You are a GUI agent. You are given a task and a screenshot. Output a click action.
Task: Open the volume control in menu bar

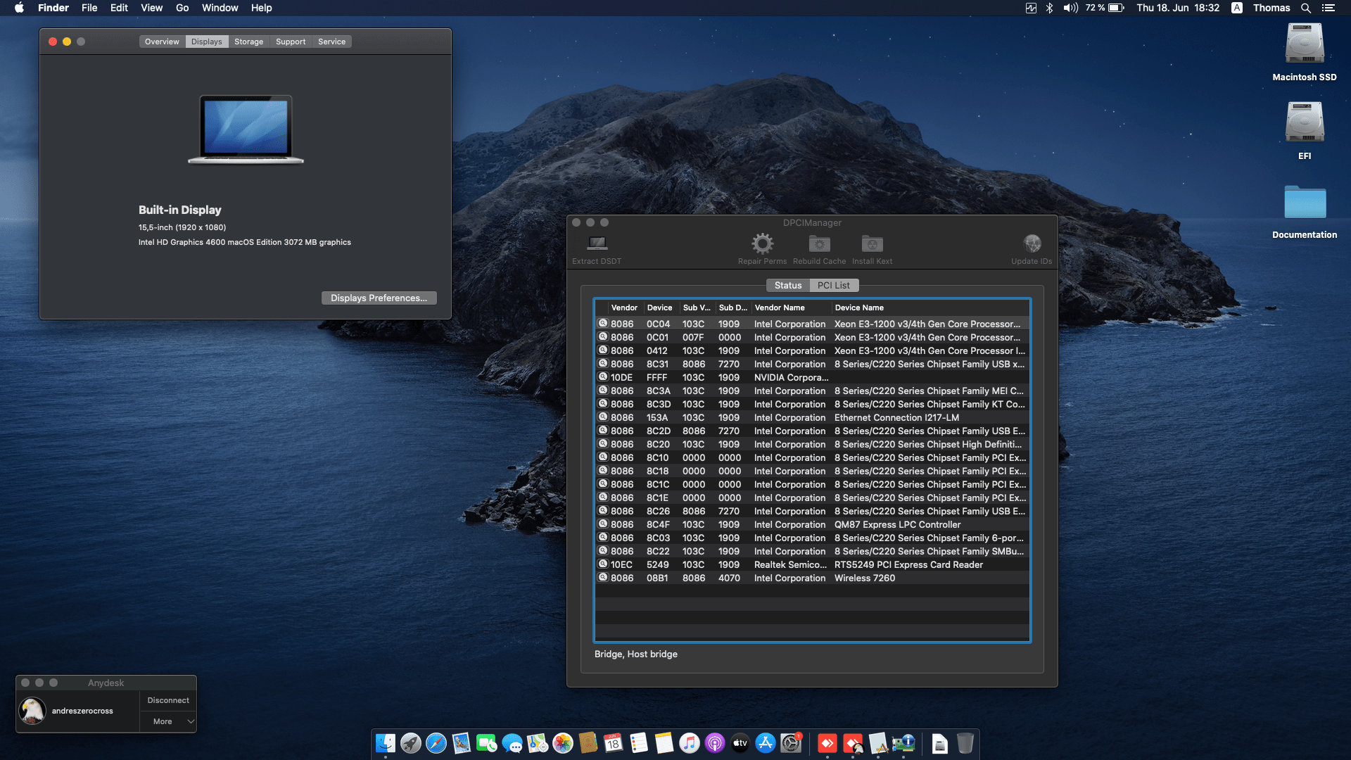pos(1070,8)
